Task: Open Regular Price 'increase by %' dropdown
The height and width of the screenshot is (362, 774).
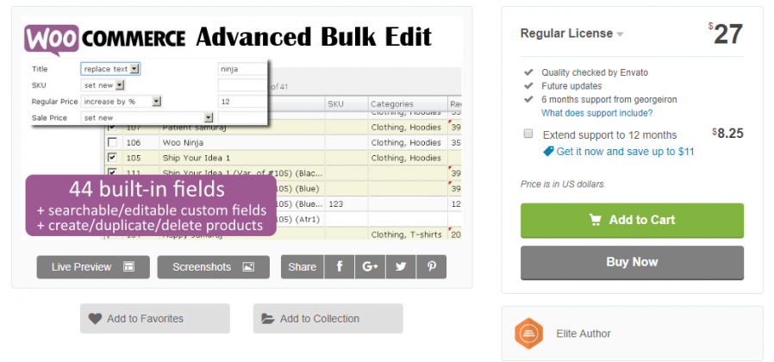Action: 122,102
